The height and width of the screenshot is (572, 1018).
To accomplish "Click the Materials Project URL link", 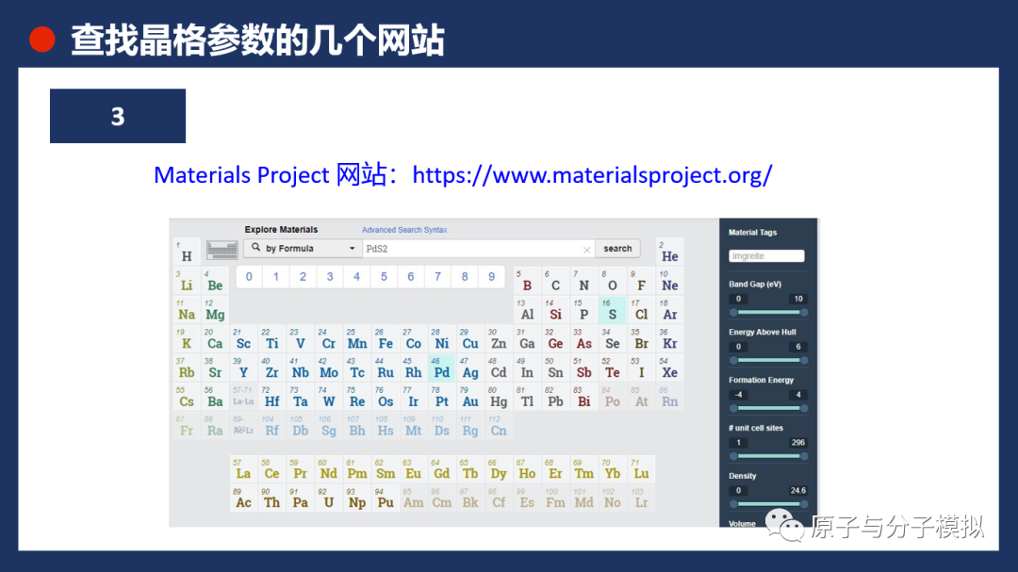I will point(592,174).
